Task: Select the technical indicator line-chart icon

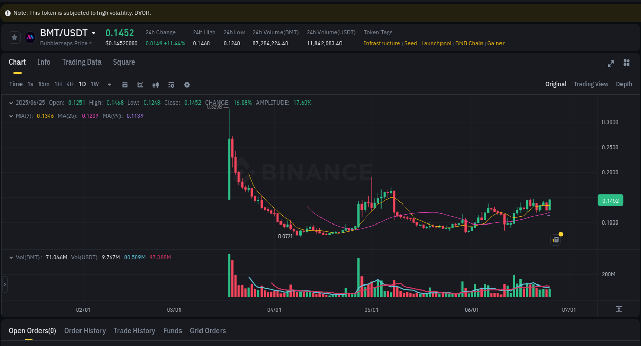Action: [x=140, y=84]
